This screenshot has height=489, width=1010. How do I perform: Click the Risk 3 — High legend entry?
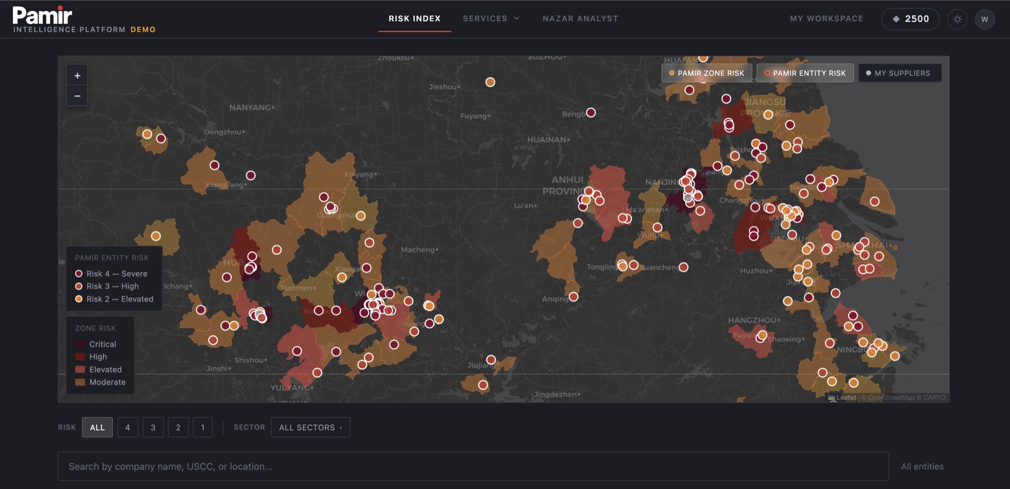point(107,286)
